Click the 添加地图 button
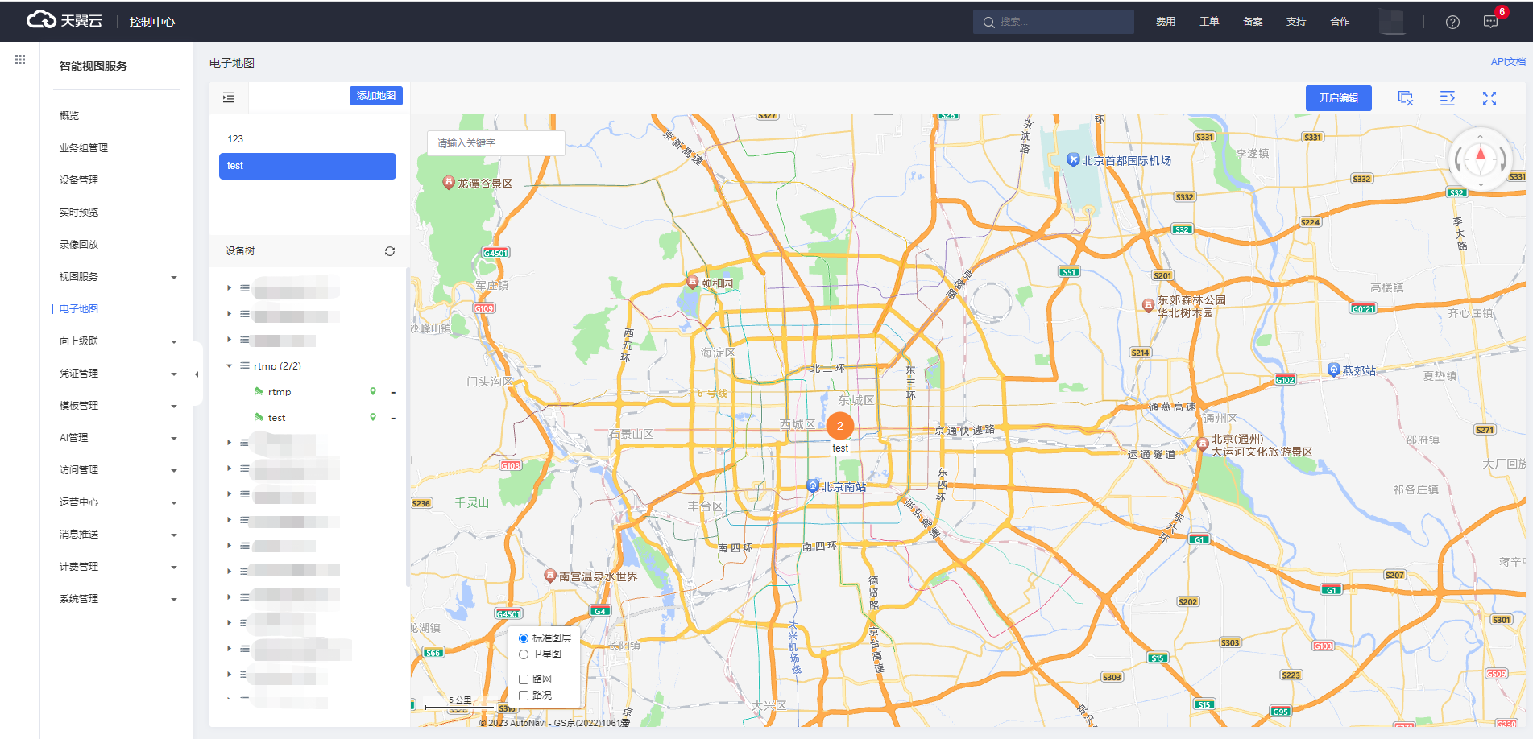 click(376, 96)
